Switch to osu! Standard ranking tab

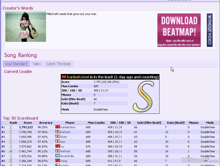click(x=16, y=64)
